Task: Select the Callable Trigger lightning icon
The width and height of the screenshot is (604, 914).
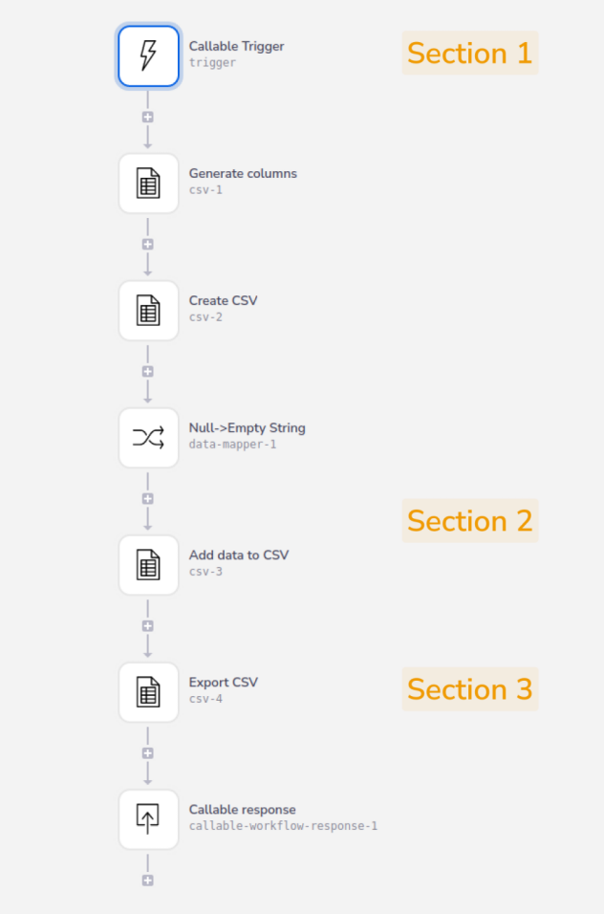Action: point(148,56)
